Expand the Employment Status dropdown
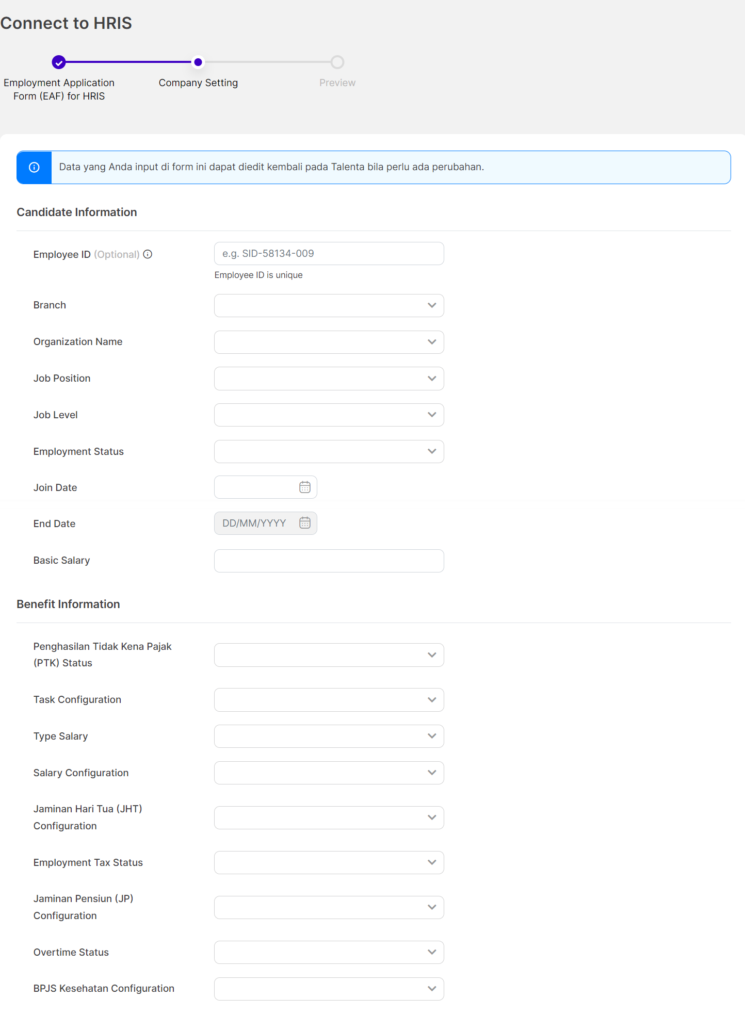Screen dimensions: 745x1015 pyautogui.click(x=329, y=451)
